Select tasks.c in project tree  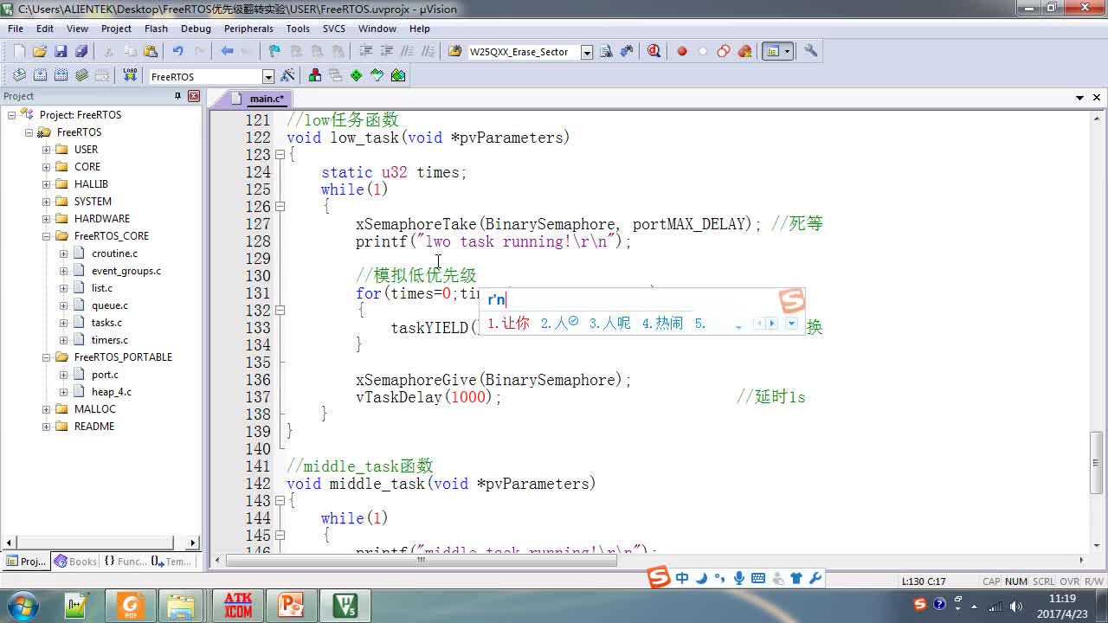pyautogui.click(x=106, y=323)
